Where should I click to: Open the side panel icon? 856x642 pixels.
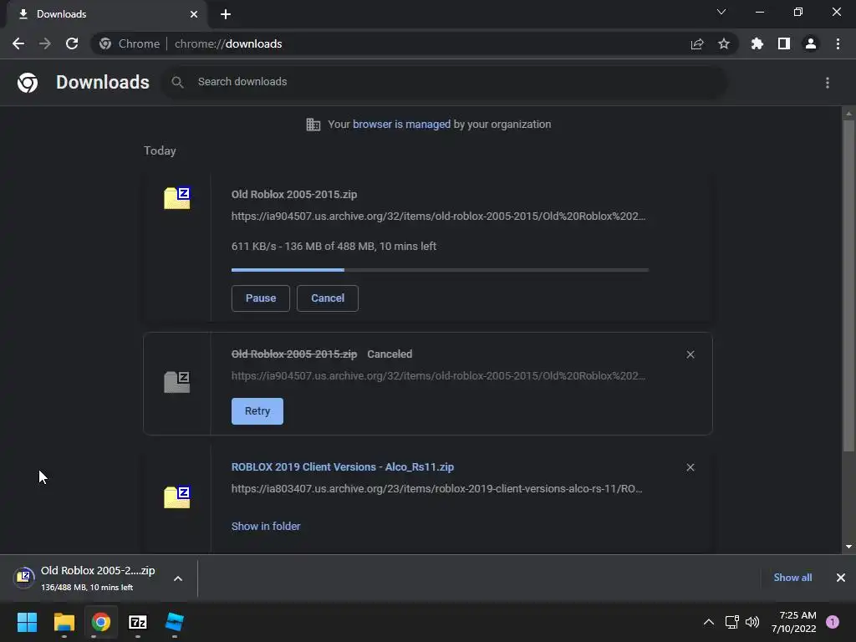[784, 43]
